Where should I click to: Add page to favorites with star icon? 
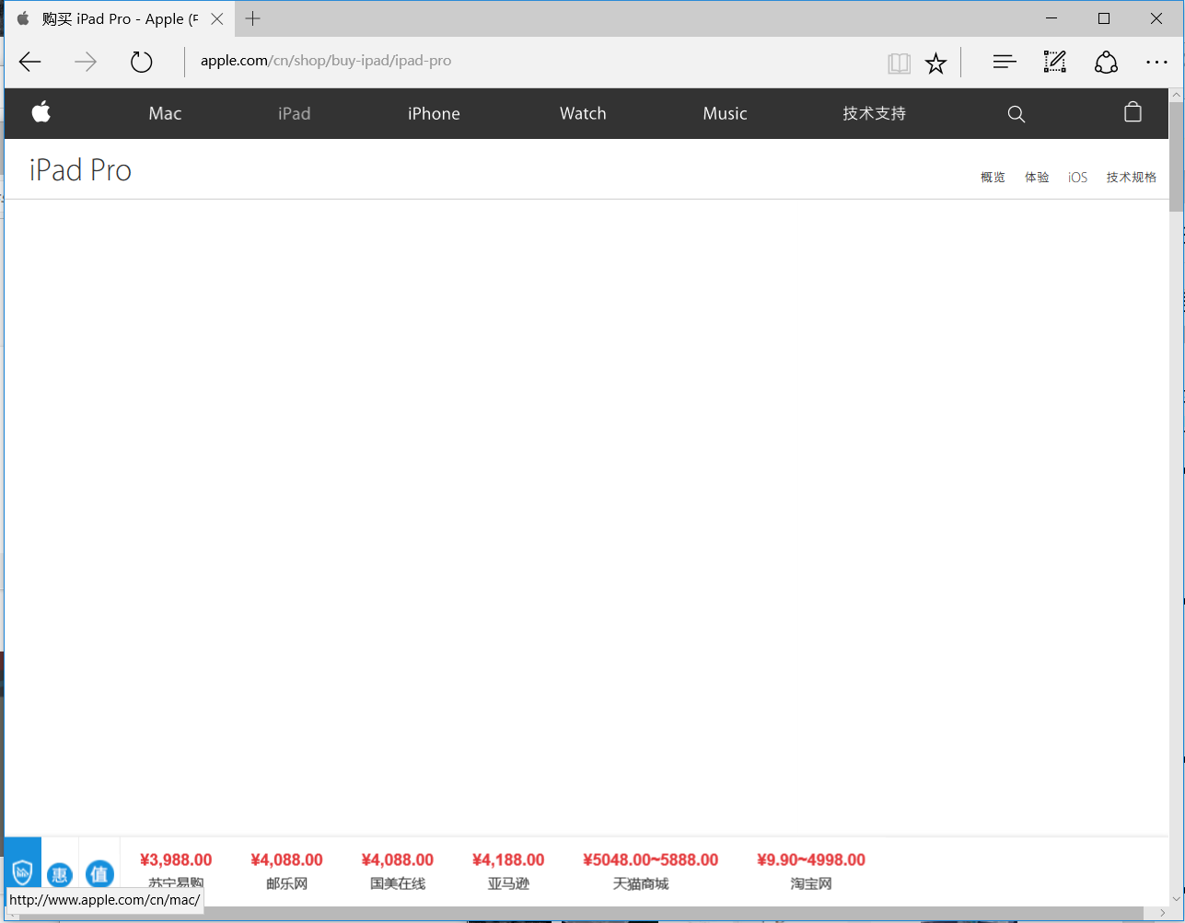pos(935,63)
